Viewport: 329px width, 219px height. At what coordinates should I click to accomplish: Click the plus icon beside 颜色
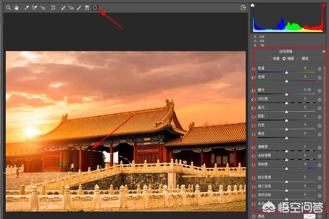pyautogui.click(x=319, y=216)
